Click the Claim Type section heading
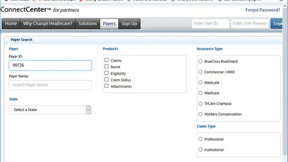 click(x=206, y=126)
